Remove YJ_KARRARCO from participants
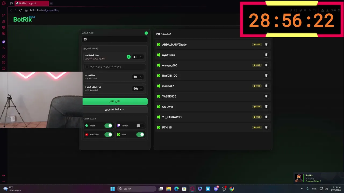This screenshot has height=193, width=344. [x=266, y=117]
